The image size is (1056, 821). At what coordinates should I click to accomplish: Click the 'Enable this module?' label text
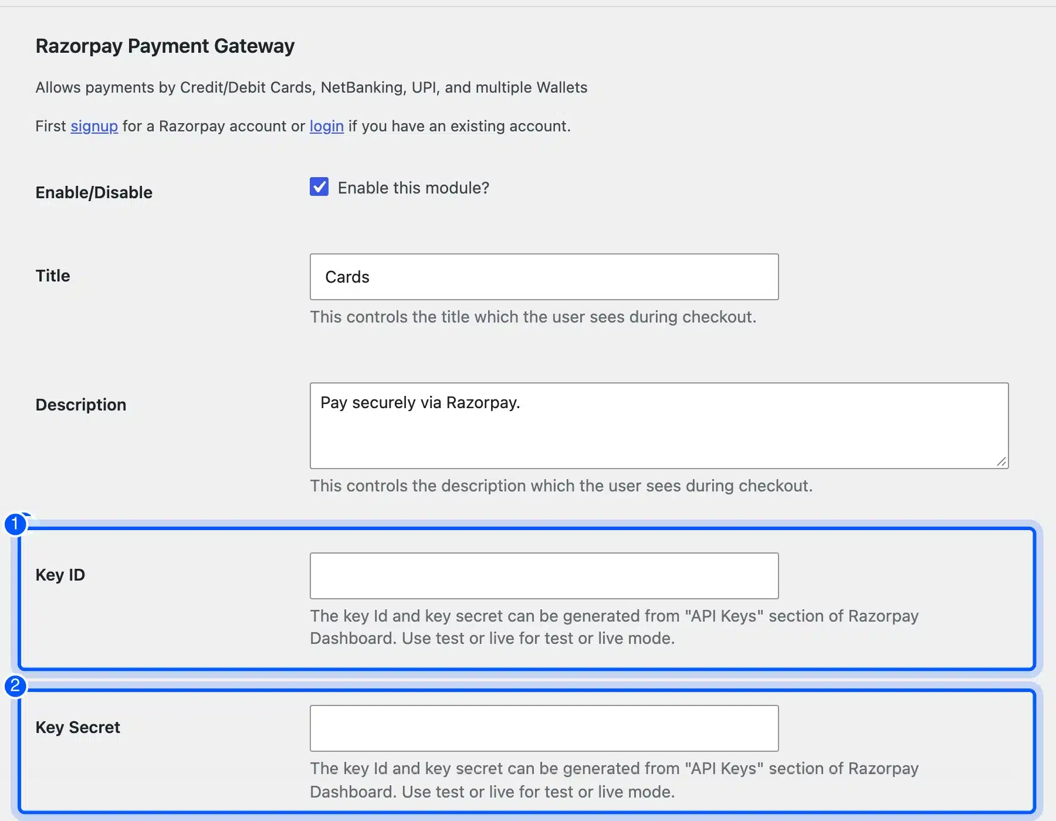coord(414,188)
